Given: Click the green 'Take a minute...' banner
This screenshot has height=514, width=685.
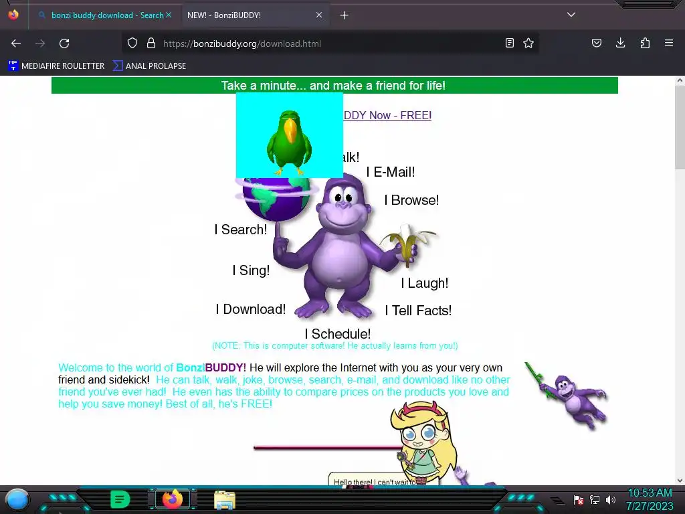Looking at the screenshot, I should tap(334, 85).
